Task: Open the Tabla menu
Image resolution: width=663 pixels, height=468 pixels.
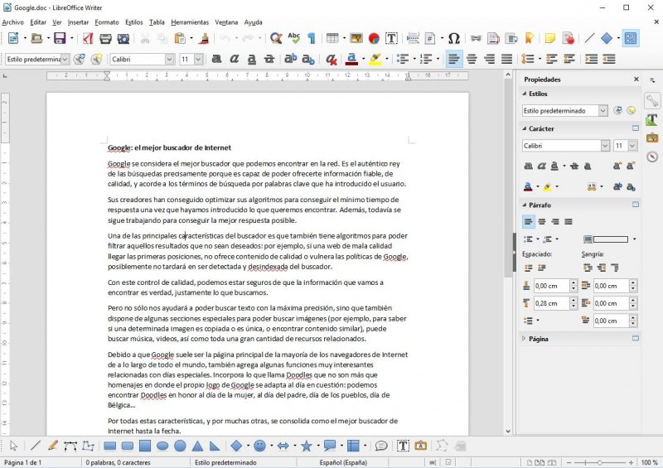Action: point(157,22)
